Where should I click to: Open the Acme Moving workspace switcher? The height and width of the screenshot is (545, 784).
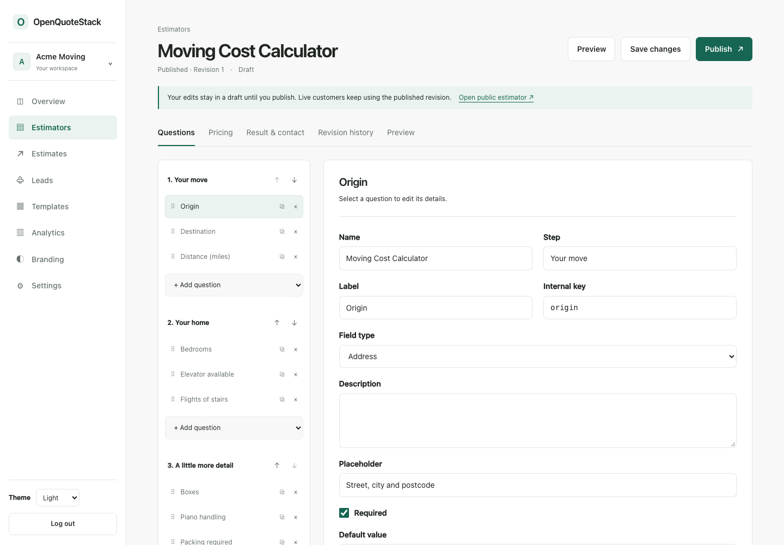coord(63,62)
